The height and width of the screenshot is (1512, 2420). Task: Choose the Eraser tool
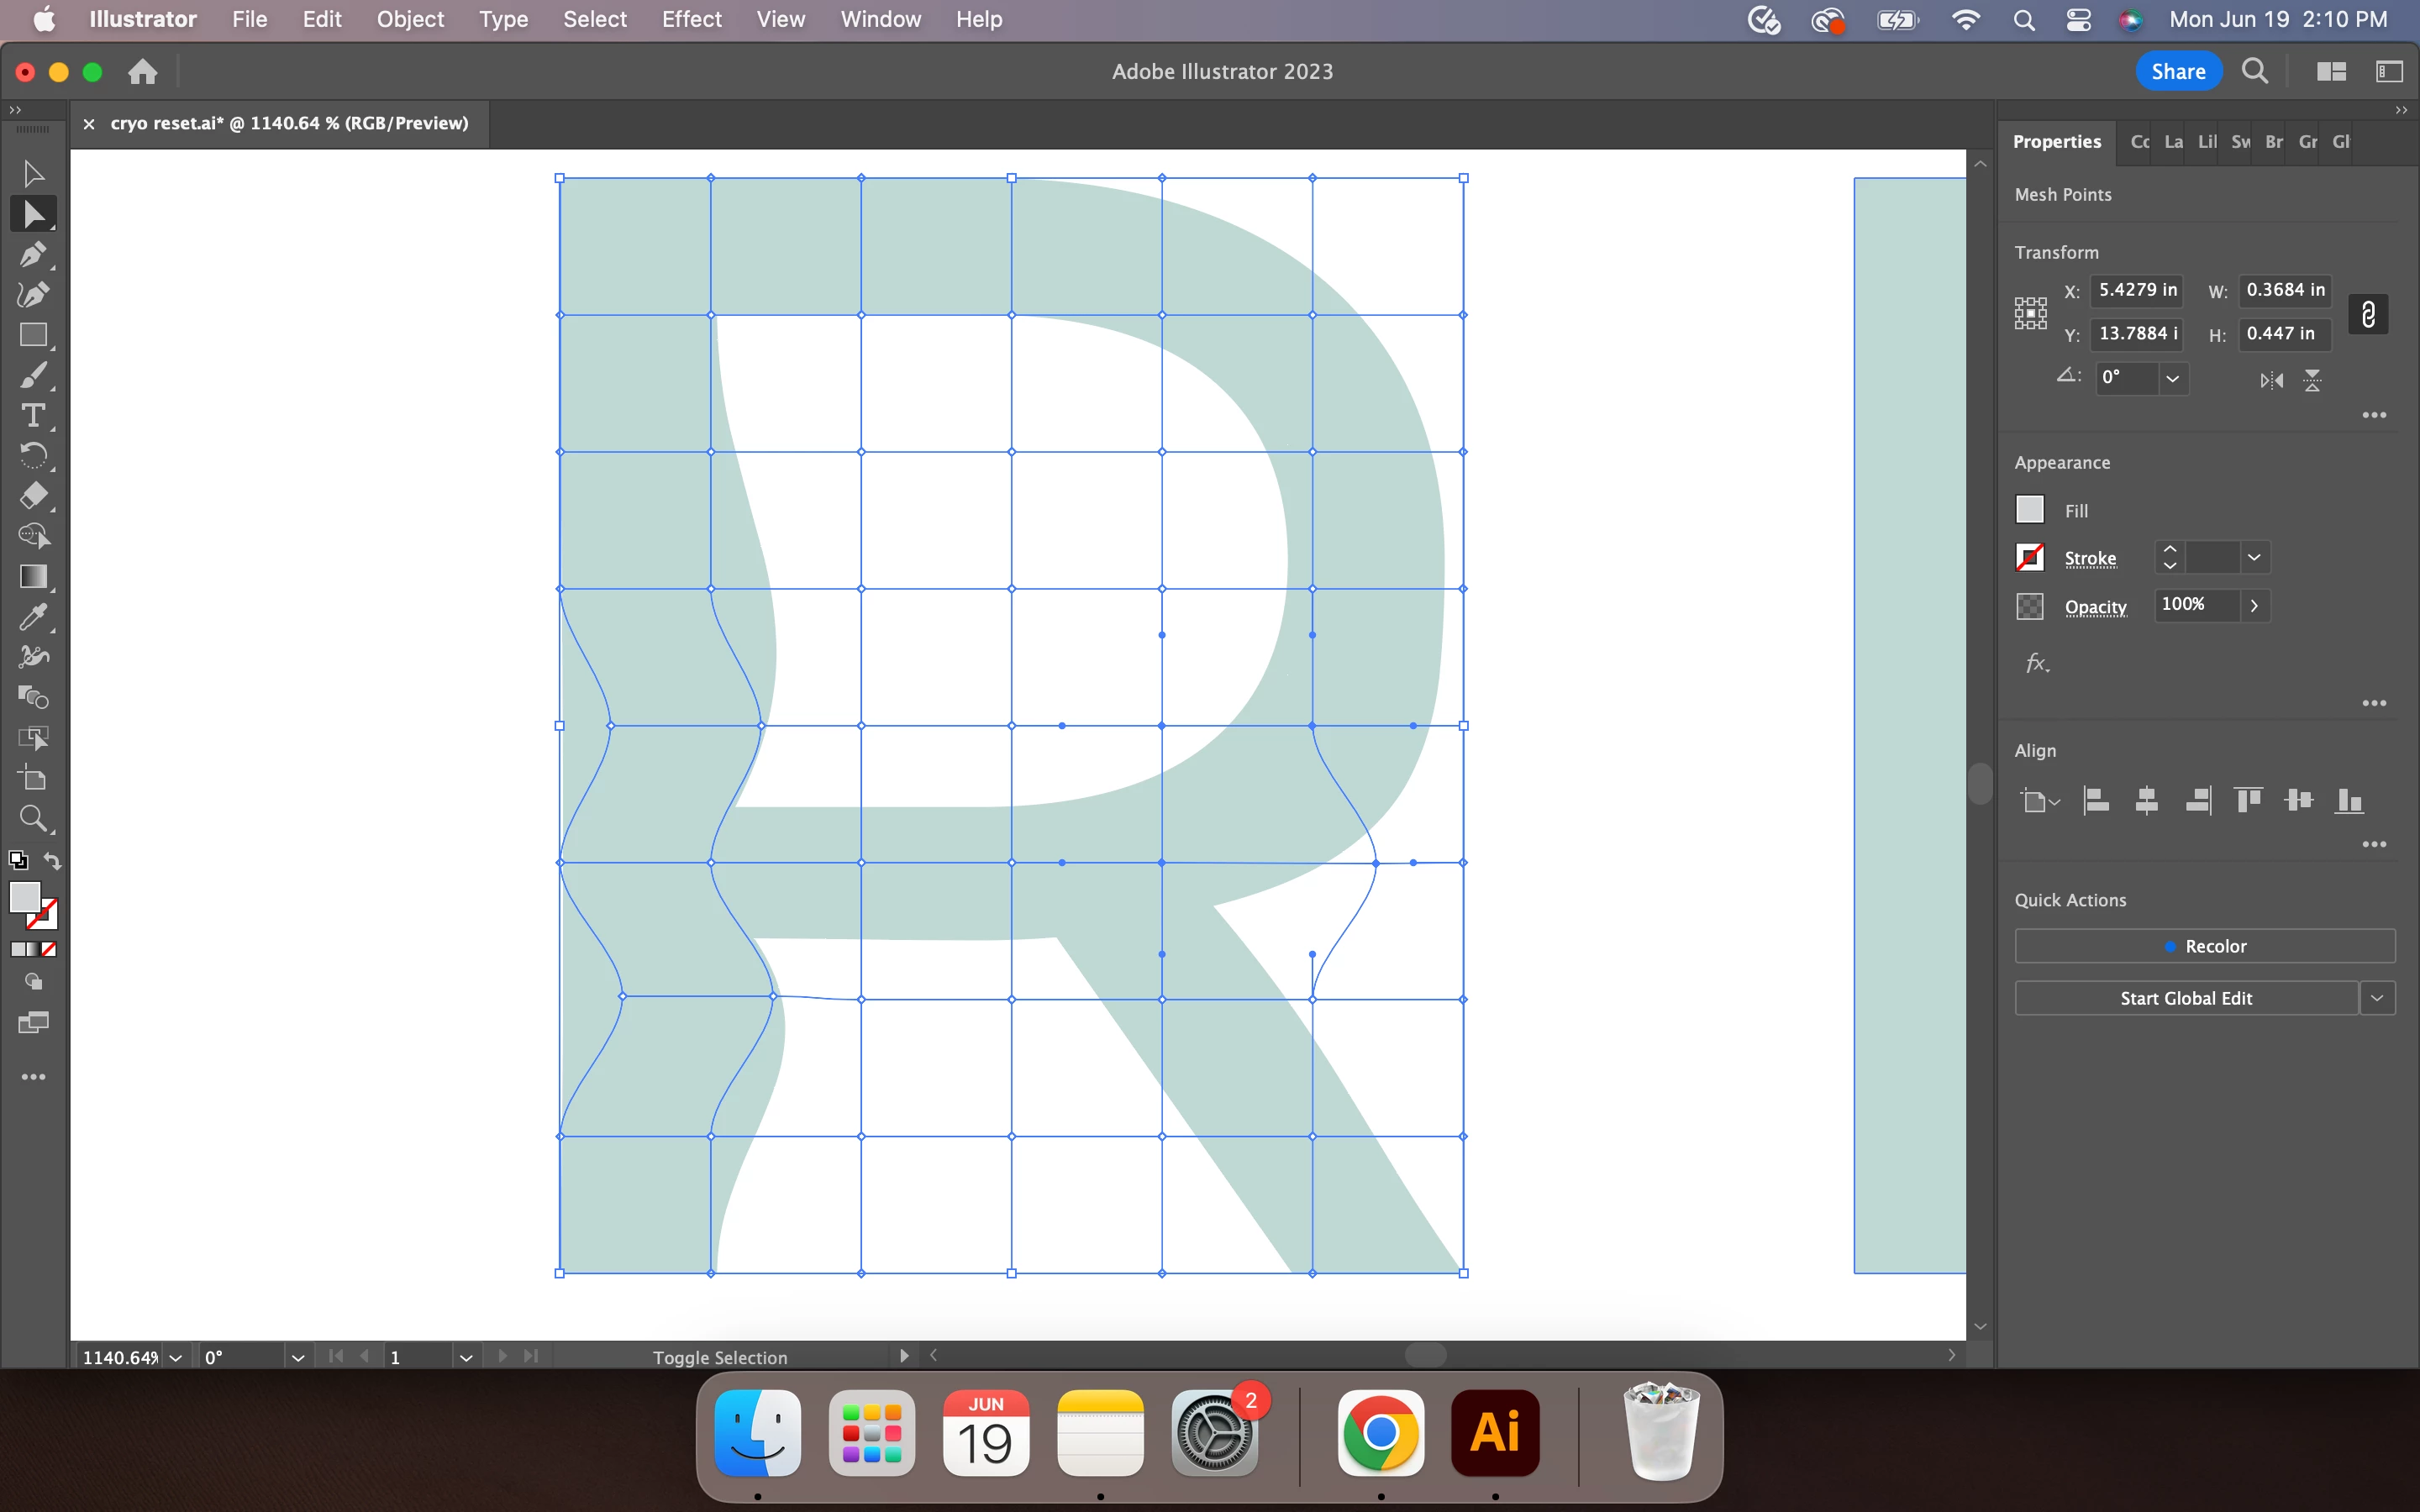pos(32,496)
